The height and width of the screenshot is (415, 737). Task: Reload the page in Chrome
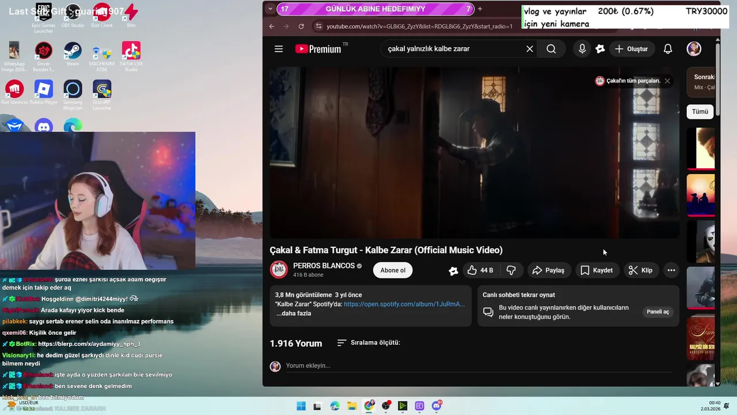301,27
